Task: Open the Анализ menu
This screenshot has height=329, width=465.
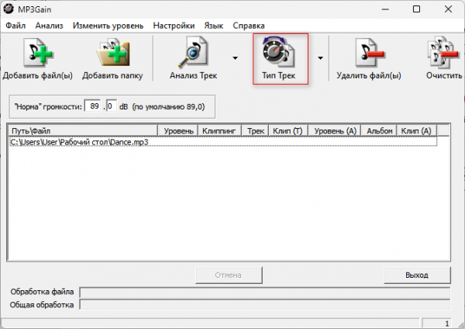Action: click(49, 26)
